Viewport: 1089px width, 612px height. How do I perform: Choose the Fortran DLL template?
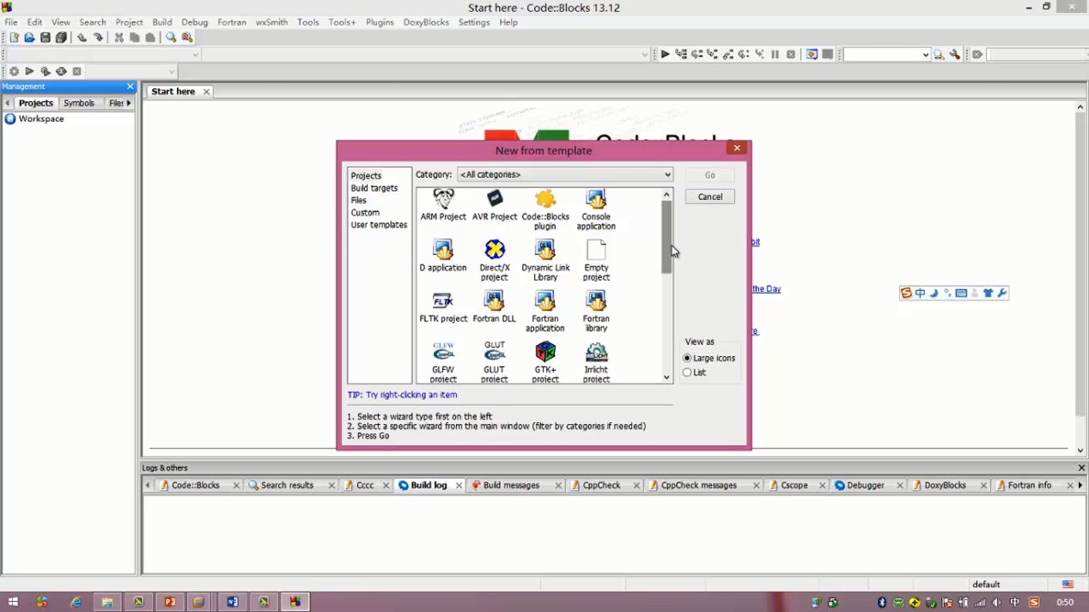click(x=495, y=307)
